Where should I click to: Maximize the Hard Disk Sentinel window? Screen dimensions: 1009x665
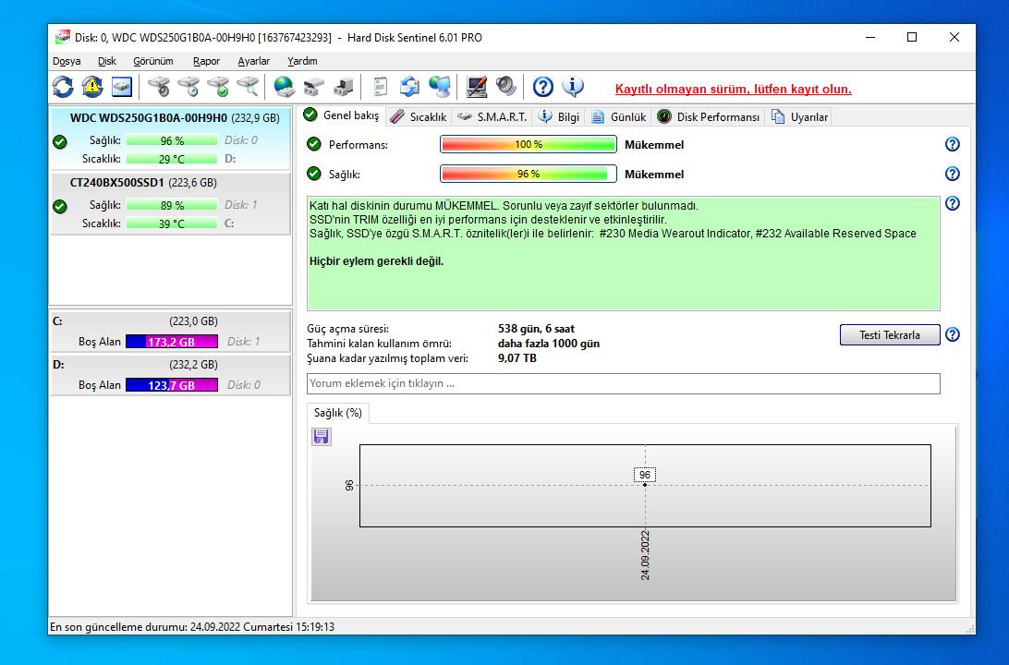pyautogui.click(x=912, y=37)
